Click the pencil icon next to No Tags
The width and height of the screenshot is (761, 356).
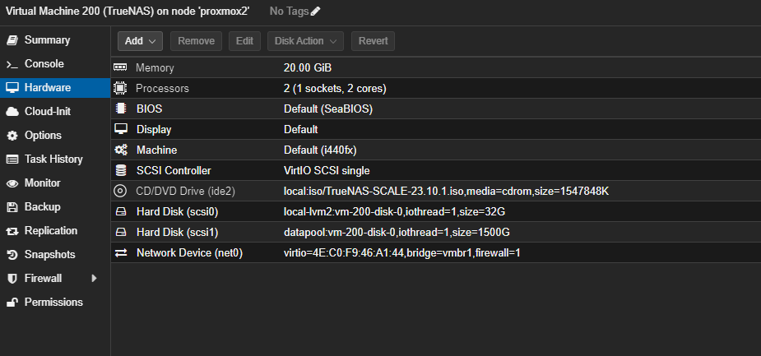pos(316,11)
